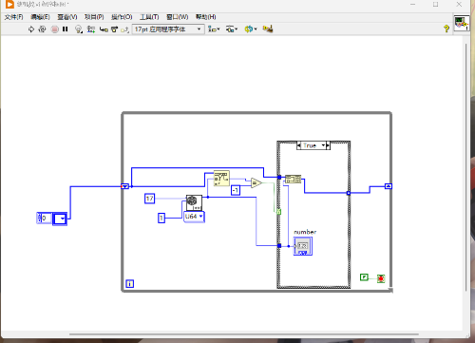Screen dimensions: 475x343
Task: Click the loop stop condition terminal
Action: 381,278
